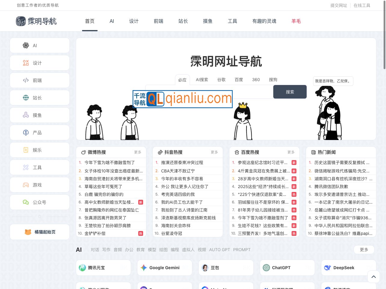
Task: Open the 羊毛 navigation menu item
Action: [296, 21]
